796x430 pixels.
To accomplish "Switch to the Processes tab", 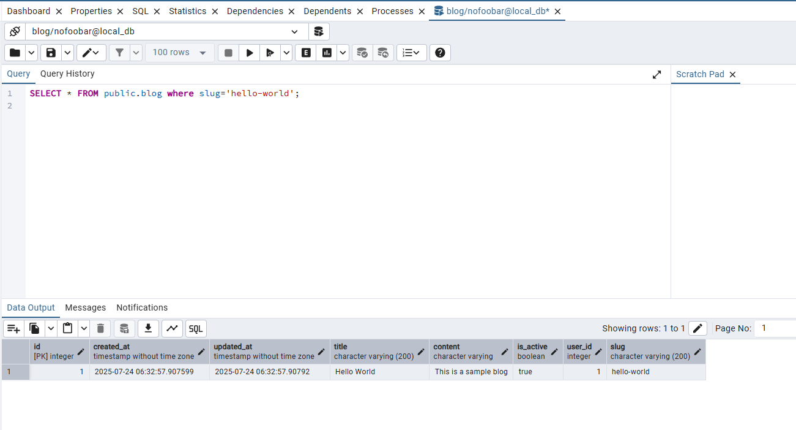I will [393, 11].
